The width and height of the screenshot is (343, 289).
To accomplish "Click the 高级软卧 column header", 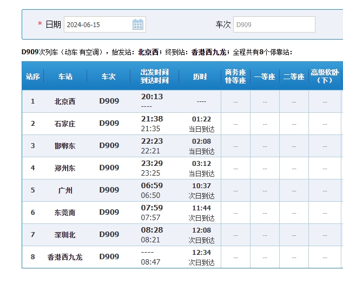I will (x=325, y=76).
